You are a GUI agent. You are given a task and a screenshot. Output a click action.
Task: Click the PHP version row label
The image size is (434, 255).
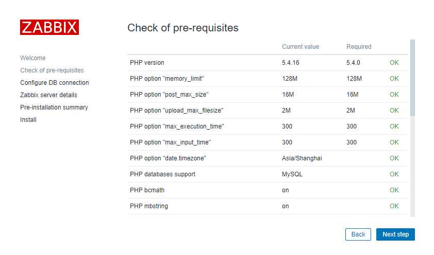click(147, 63)
